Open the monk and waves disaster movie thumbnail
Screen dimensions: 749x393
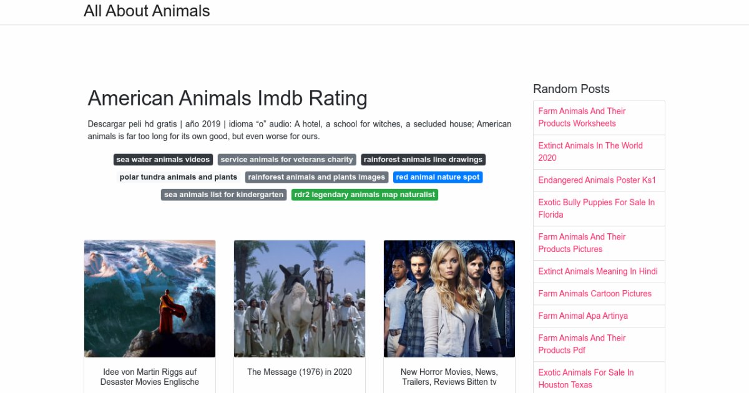tap(150, 298)
